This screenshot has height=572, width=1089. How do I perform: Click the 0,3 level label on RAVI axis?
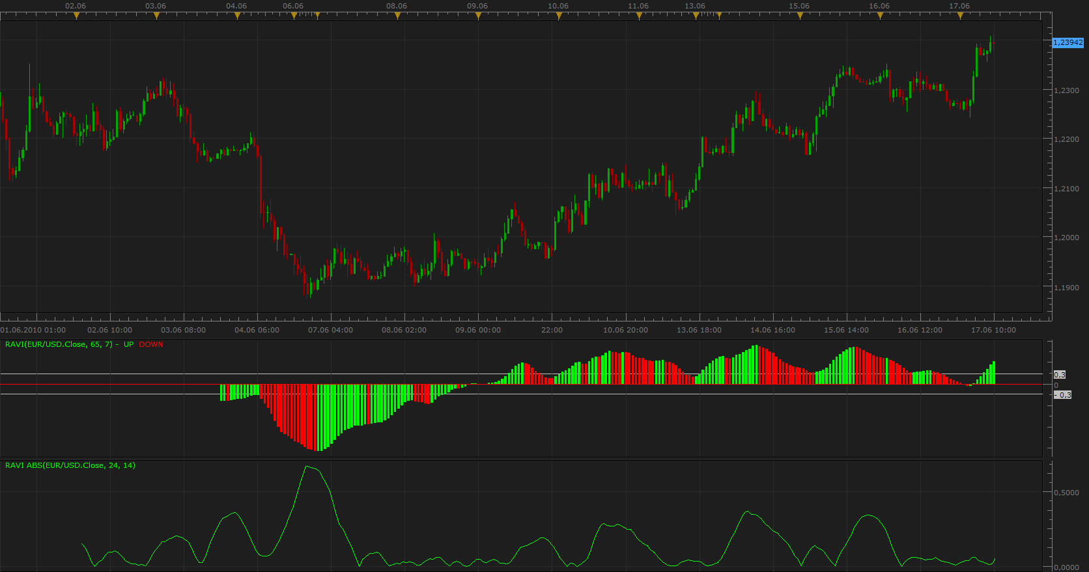[1060, 375]
